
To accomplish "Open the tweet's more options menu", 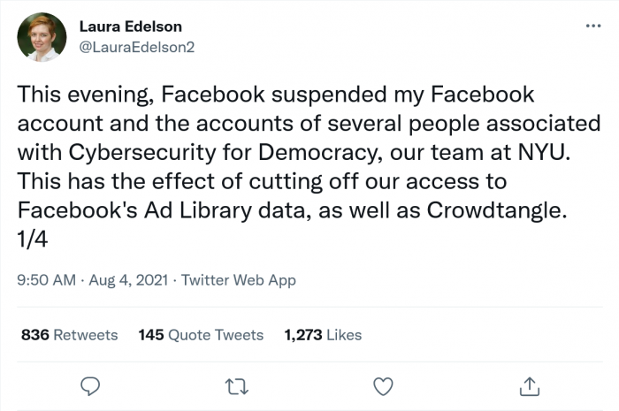I will 592,26.
